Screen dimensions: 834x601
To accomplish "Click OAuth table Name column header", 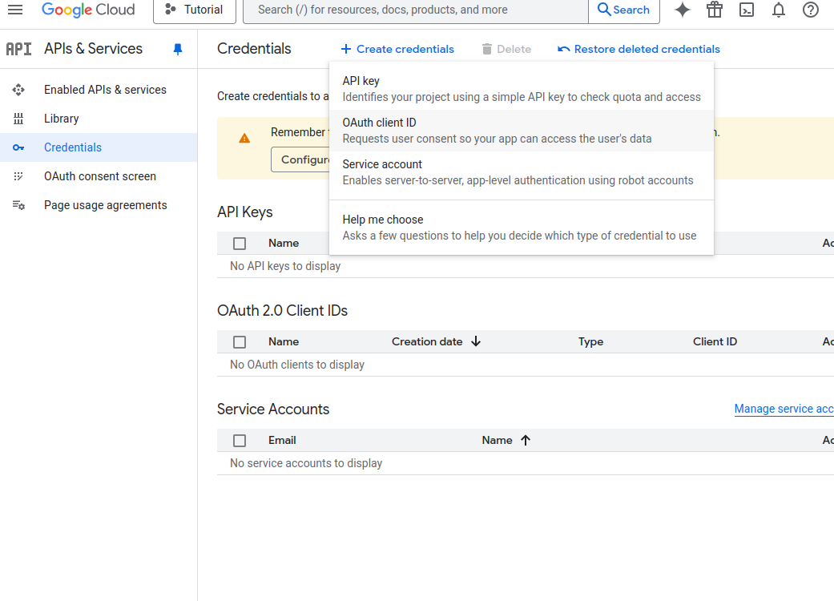I will click(284, 341).
